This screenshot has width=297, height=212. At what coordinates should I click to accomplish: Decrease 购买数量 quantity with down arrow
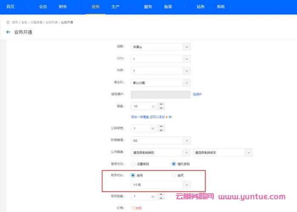point(161,199)
